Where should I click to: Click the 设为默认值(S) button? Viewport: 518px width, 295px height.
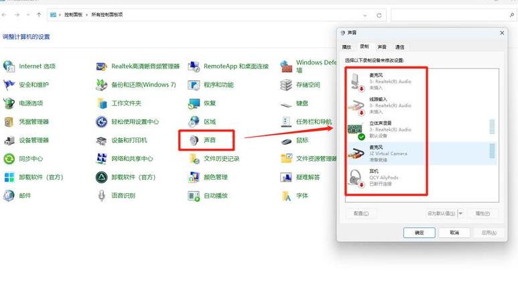[442, 214]
